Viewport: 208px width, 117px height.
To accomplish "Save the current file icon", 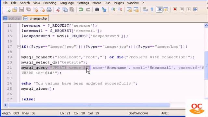I will click(22, 9).
